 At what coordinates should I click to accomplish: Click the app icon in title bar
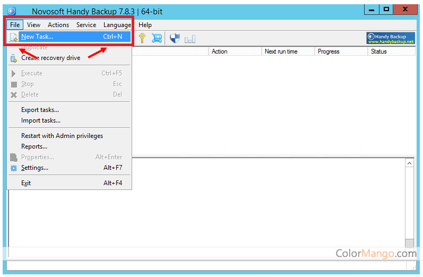tap(12, 11)
